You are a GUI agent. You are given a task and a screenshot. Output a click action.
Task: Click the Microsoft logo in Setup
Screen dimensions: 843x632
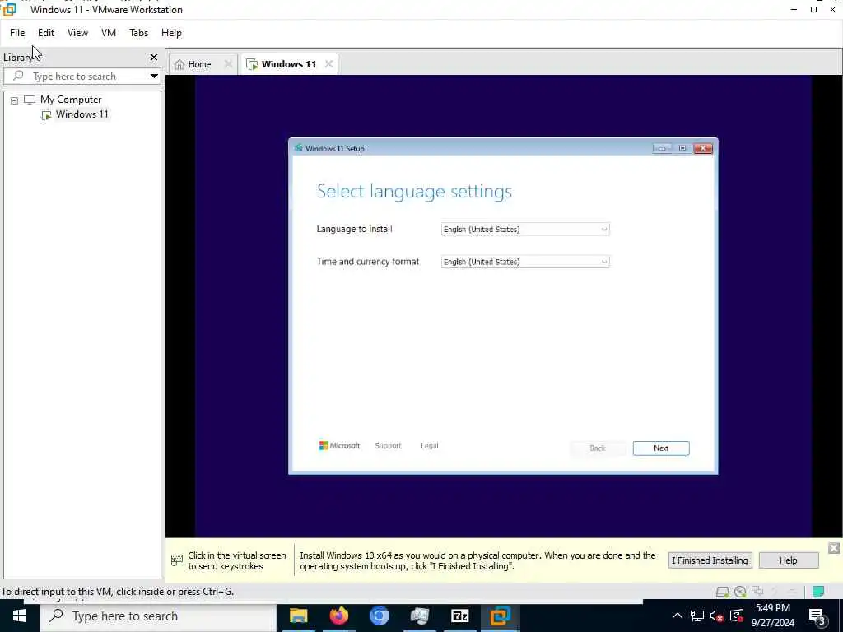tap(339, 445)
